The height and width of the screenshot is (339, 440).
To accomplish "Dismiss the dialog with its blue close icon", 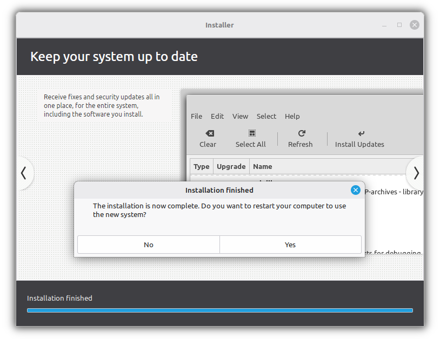I will click(356, 190).
